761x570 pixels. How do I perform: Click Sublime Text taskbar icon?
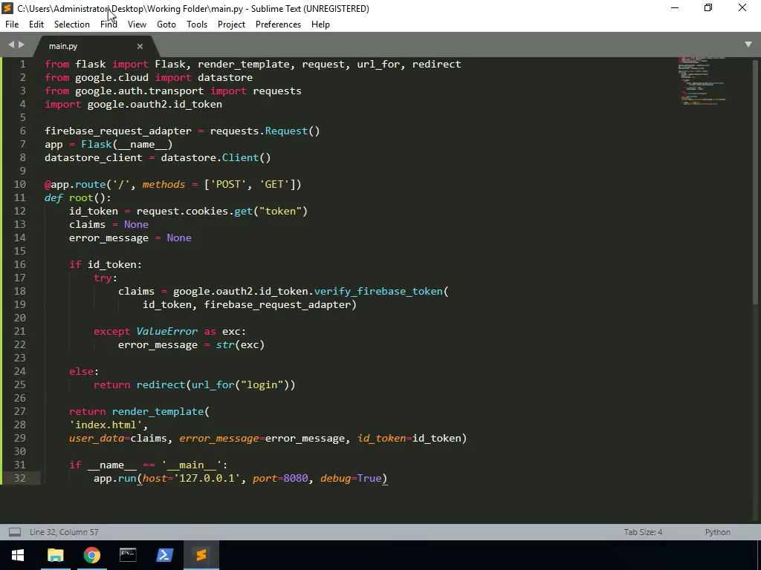pyautogui.click(x=201, y=555)
